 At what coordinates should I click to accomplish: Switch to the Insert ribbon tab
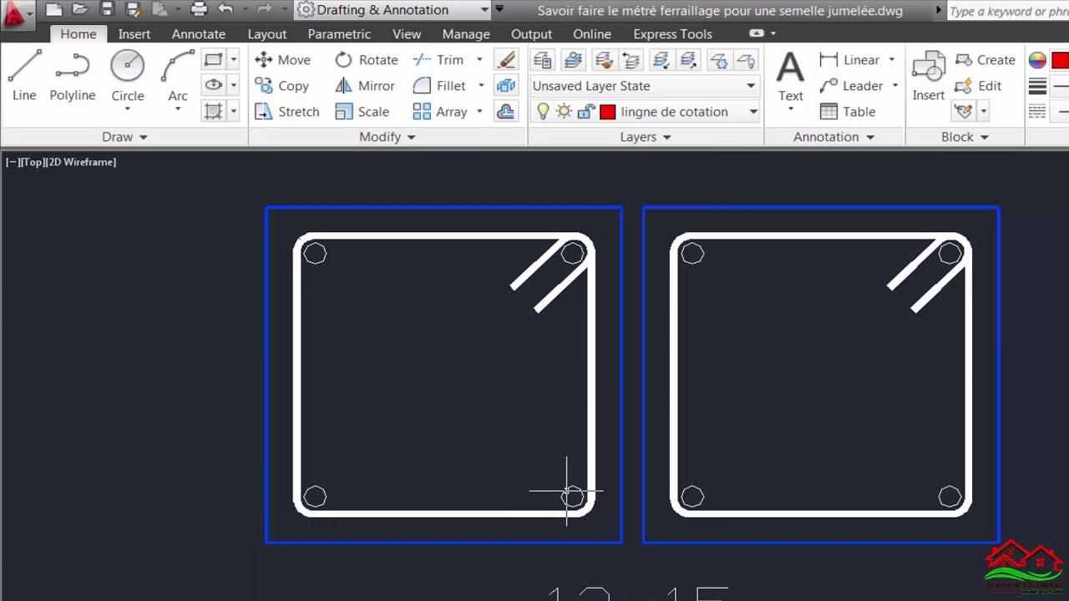(x=134, y=34)
